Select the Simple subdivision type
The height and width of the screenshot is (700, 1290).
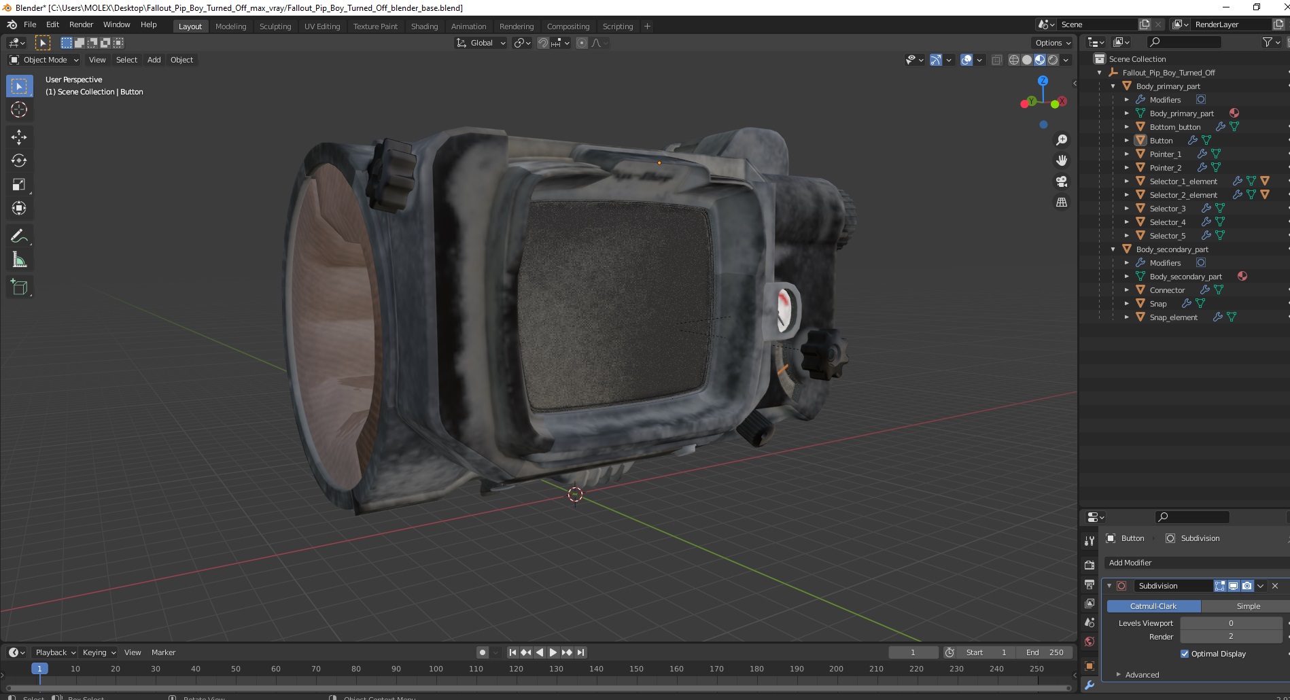1245,606
